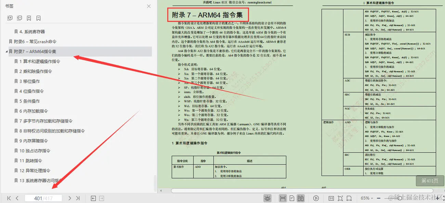
Task: Go back to the previous view
Action: (x=93, y=198)
